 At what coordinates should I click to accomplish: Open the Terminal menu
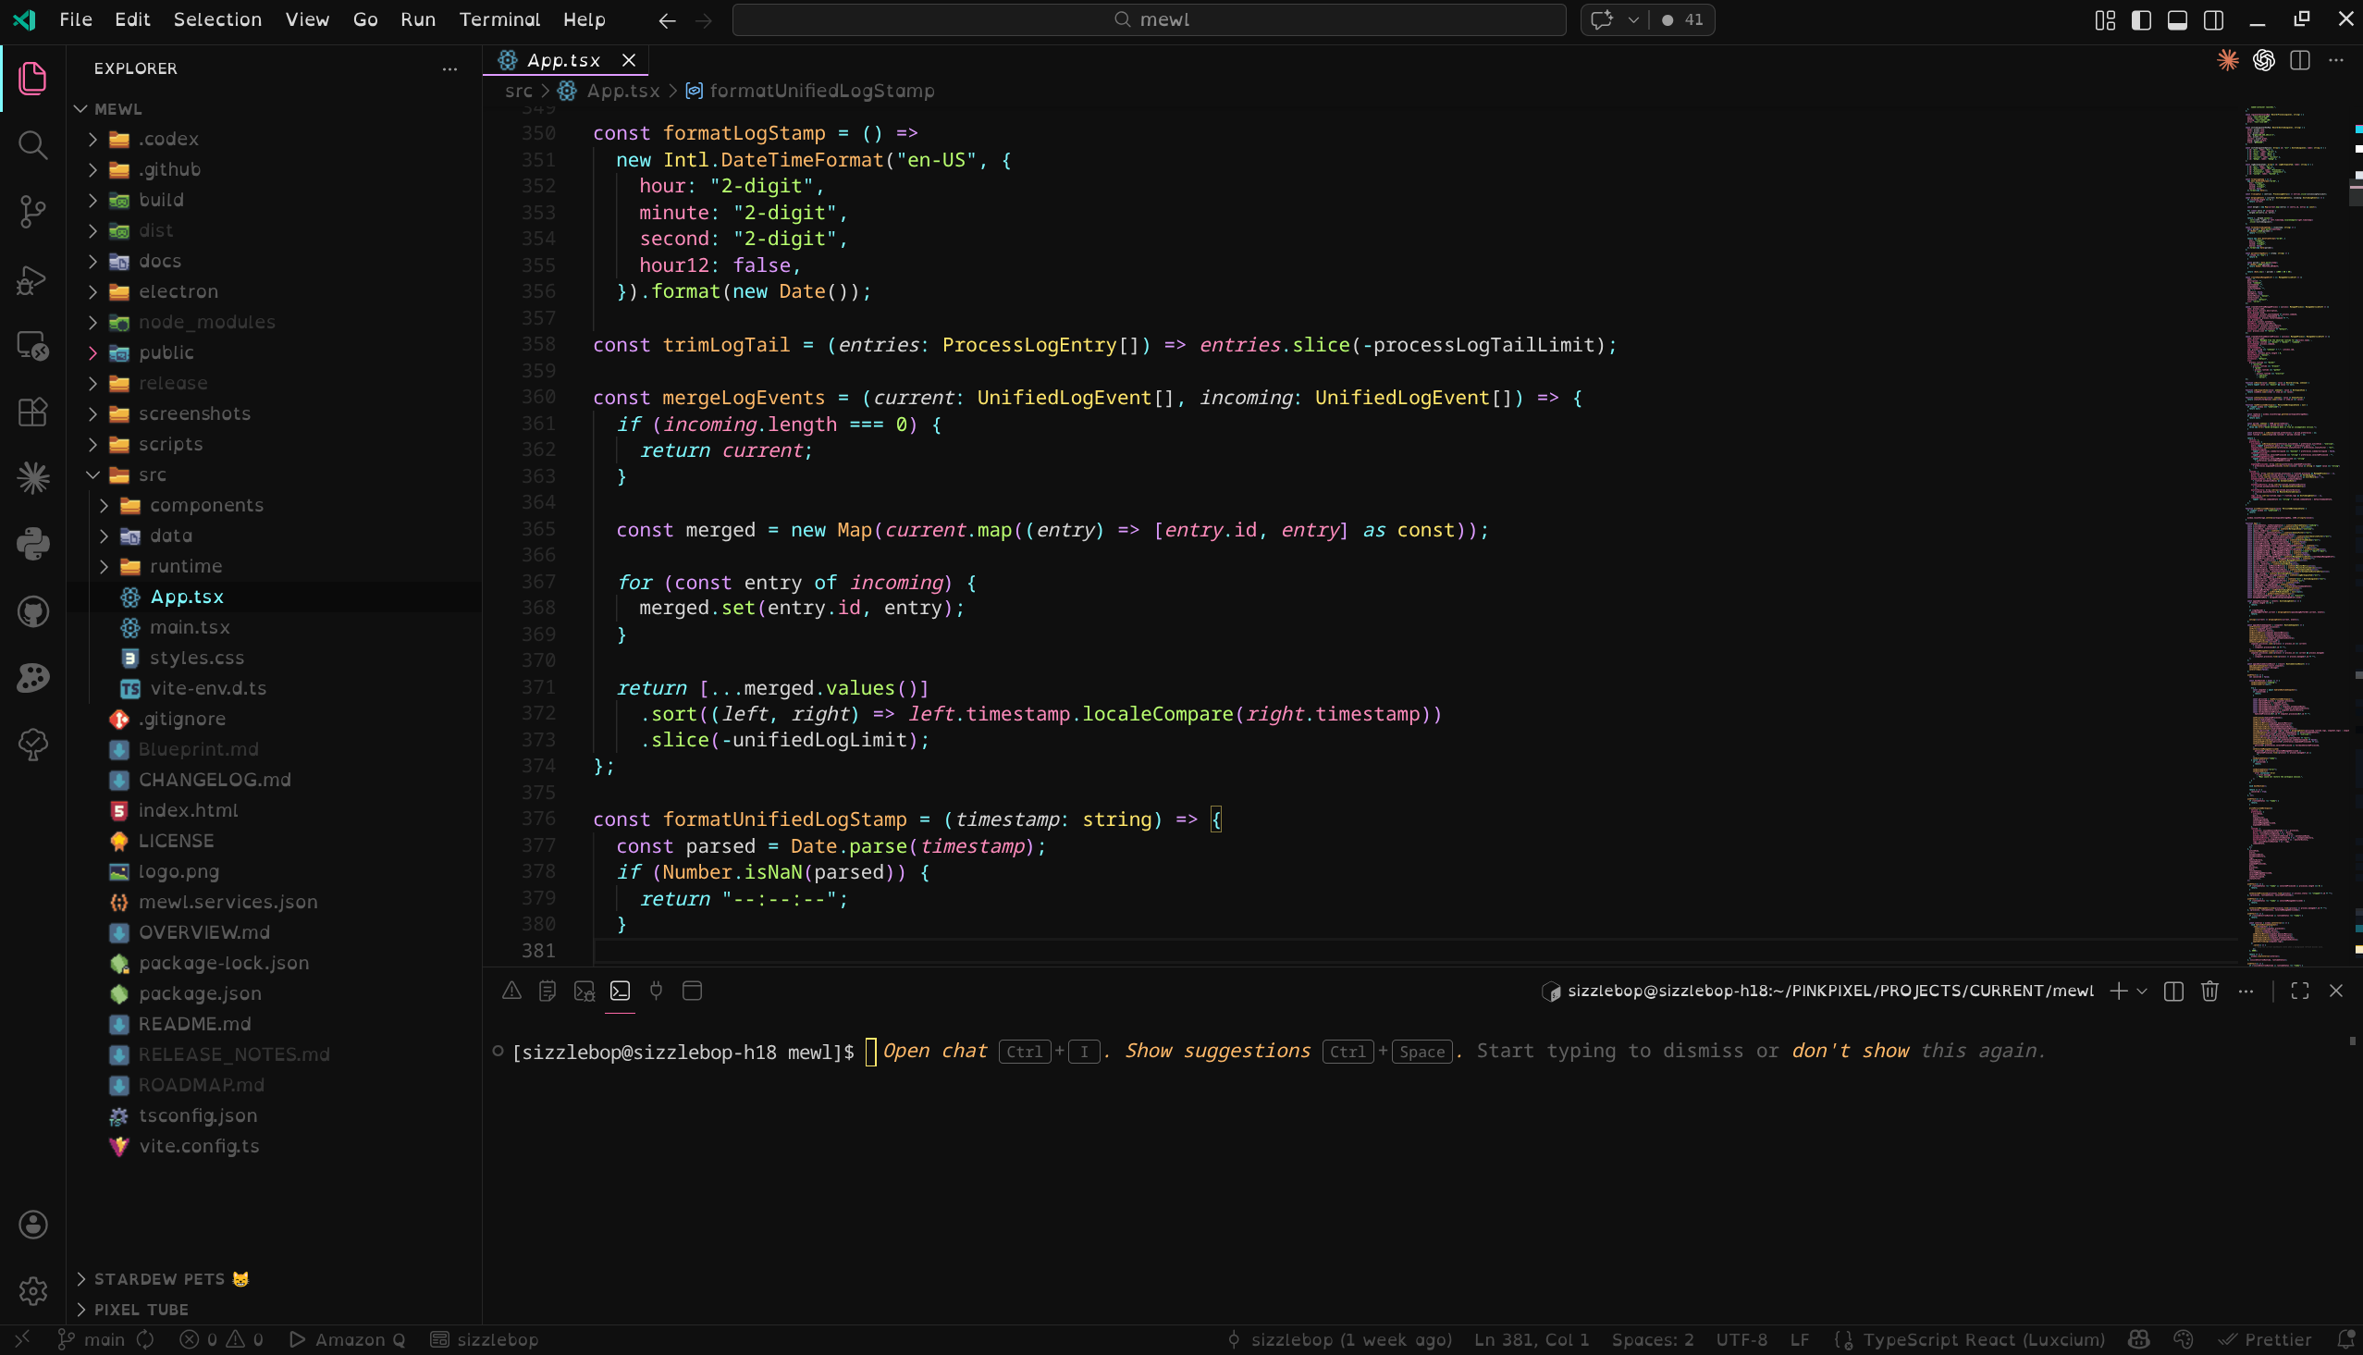pyautogui.click(x=498, y=19)
